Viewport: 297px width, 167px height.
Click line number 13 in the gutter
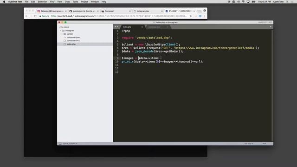click(x=116, y=72)
